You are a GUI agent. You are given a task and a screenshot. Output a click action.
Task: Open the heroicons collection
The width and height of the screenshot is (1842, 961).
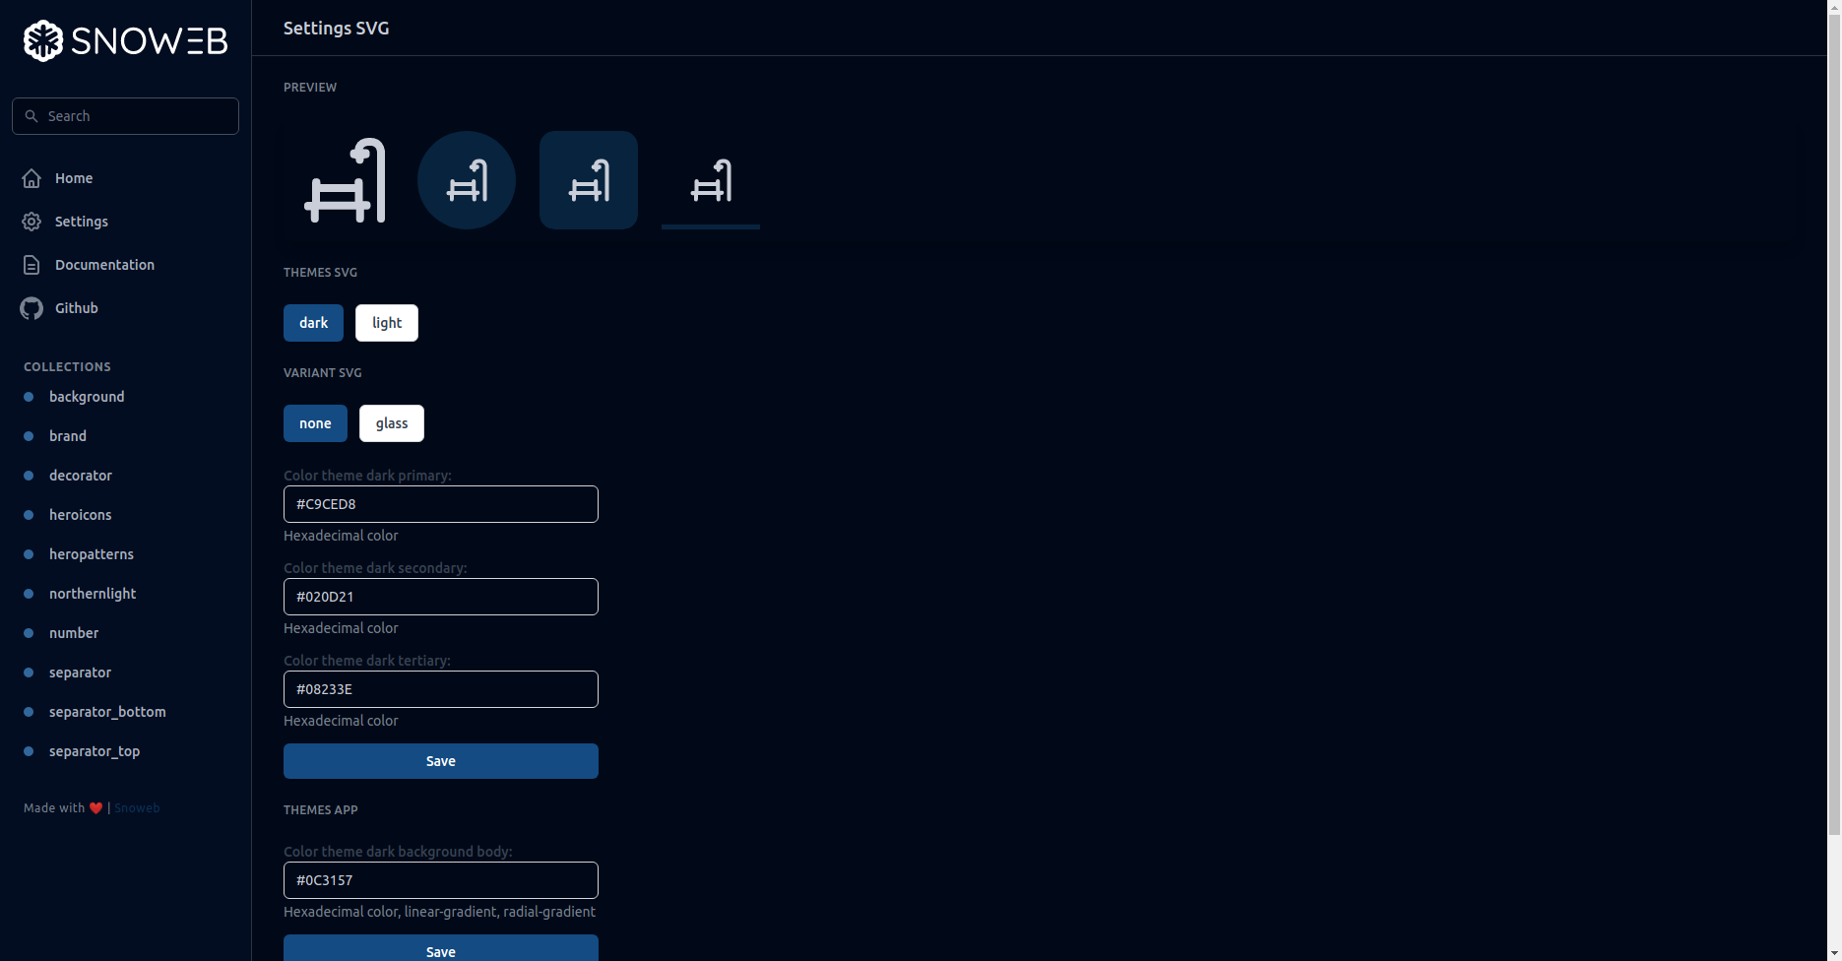(80, 514)
